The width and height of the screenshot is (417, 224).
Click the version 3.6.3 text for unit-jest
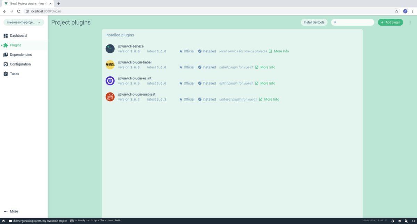[129, 99]
